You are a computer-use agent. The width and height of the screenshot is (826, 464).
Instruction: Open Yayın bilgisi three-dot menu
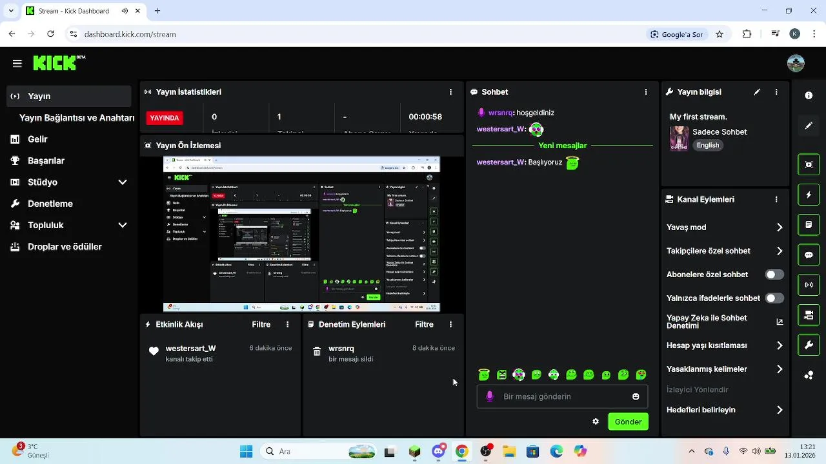pyautogui.click(x=776, y=92)
